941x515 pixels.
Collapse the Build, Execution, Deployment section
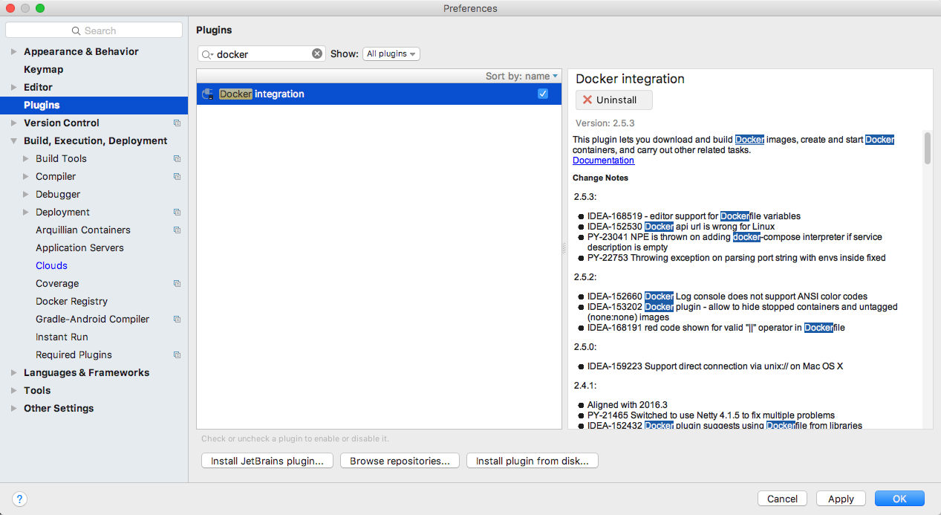(x=13, y=141)
